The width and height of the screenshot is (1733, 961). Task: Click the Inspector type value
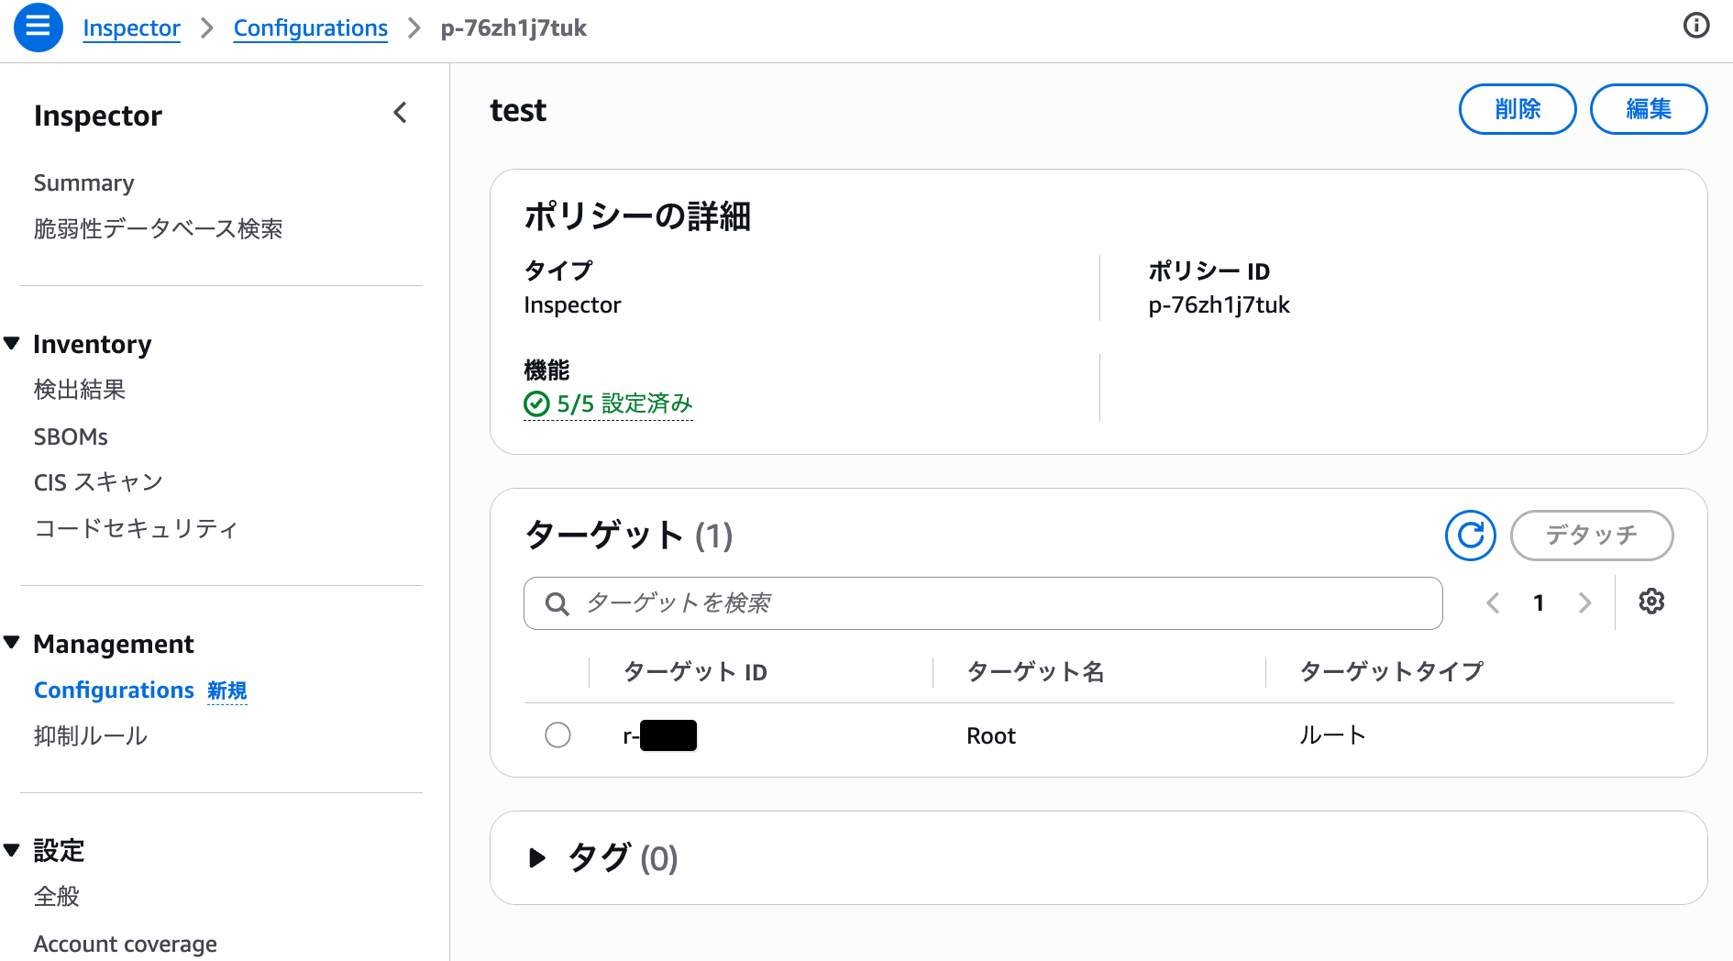coord(572,304)
